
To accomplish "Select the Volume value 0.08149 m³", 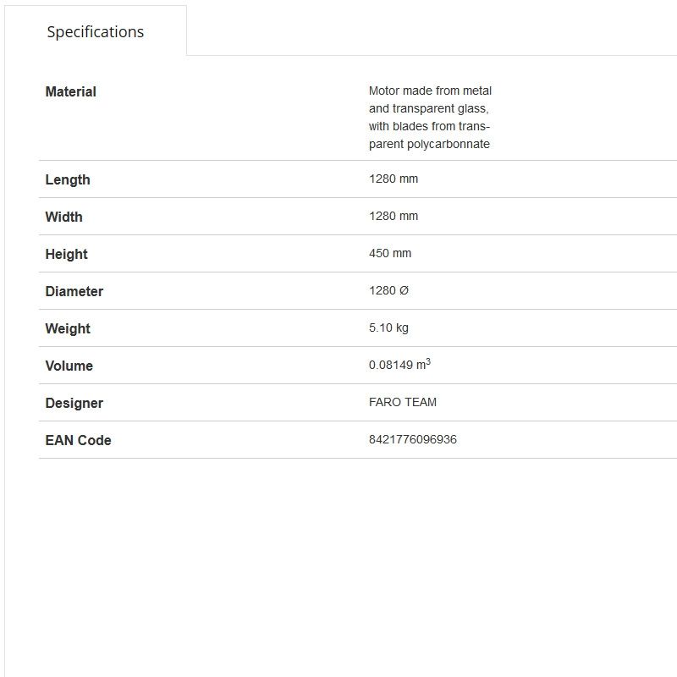I will (x=399, y=365).
